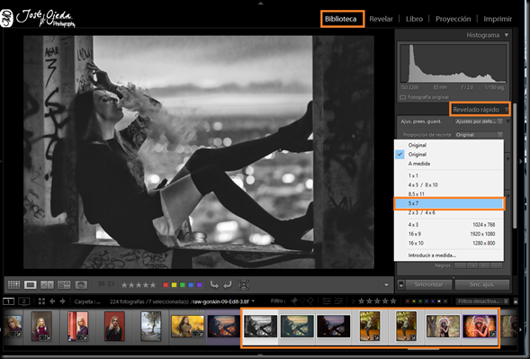Screen dimensions: 530x359
Task: Toggle Fotografía original checkbox
Action: tap(403, 97)
